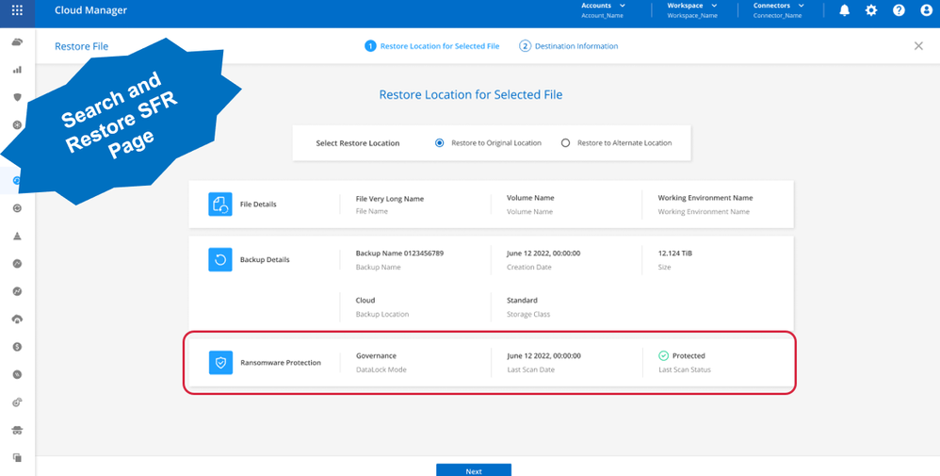The image size is (940, 476).
Task: Open the user profile icon
Action: point(925,10)
